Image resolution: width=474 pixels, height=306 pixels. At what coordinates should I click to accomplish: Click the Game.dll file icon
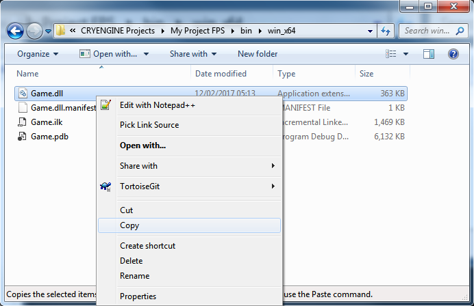click(23, 93)
